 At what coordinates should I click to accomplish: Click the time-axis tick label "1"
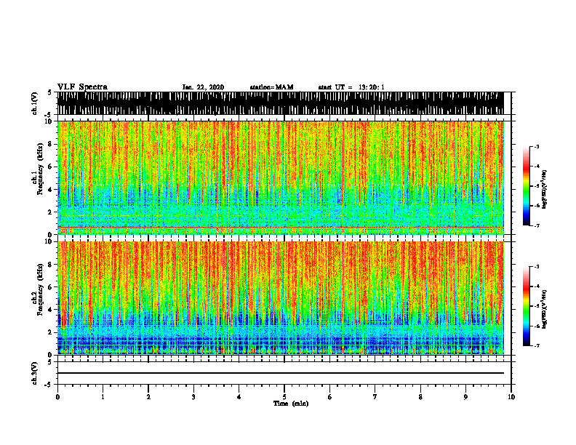tap(103, 397)
